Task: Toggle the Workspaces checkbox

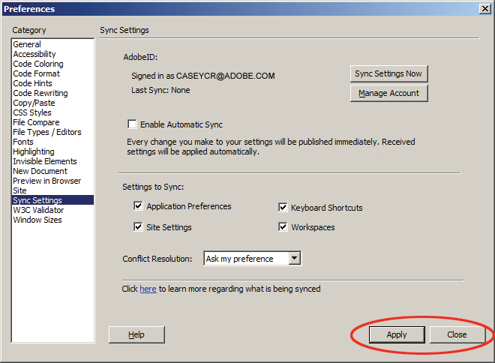Action: click(283, 227)
